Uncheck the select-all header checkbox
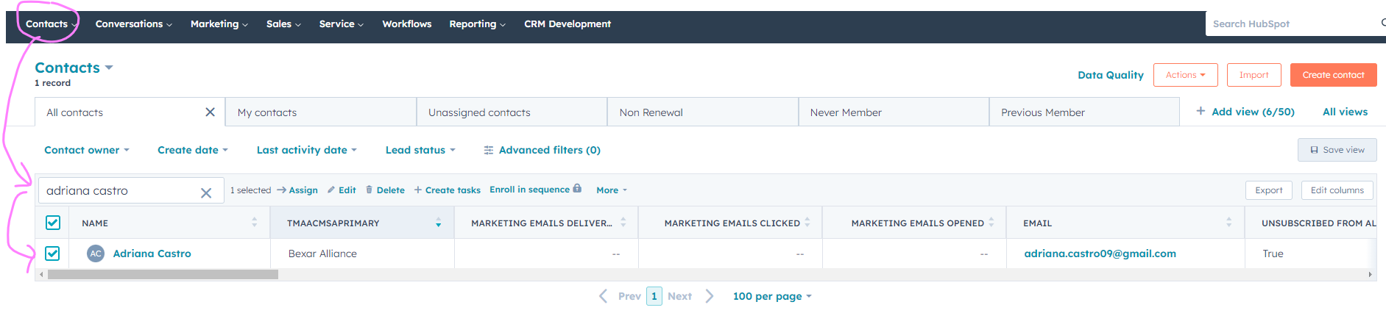Image resolution: width=1386 pixels, height=313 pixels. coord(53,223)
